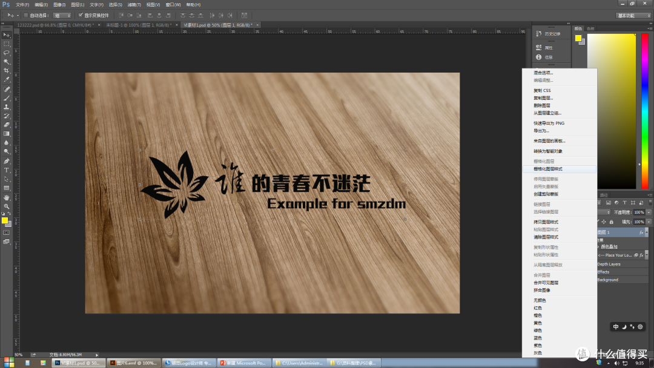Select the Dodge tool
Screen dimensions: 654x368
[x=6, y=151]
